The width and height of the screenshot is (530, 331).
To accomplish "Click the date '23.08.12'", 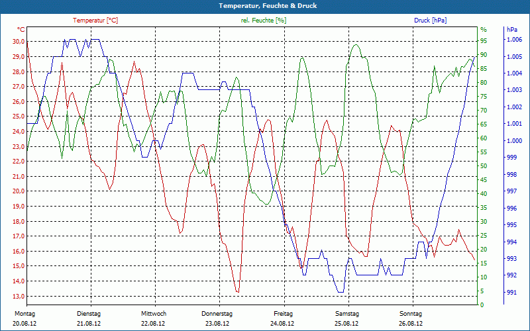I will (x=217, y=324).
